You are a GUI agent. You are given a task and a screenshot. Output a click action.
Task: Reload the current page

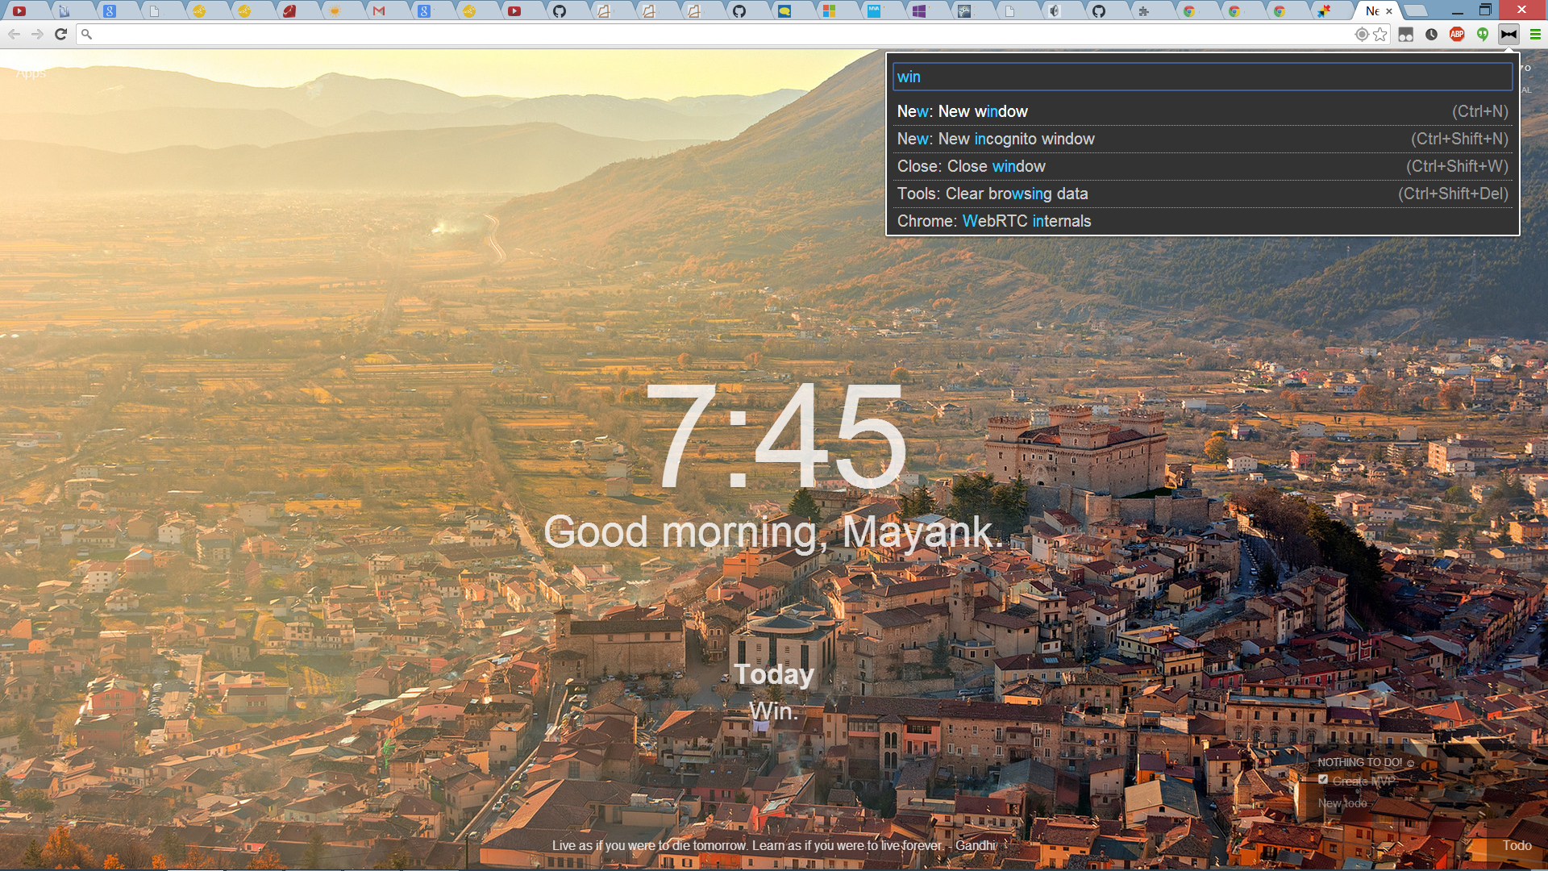point(60,34)
